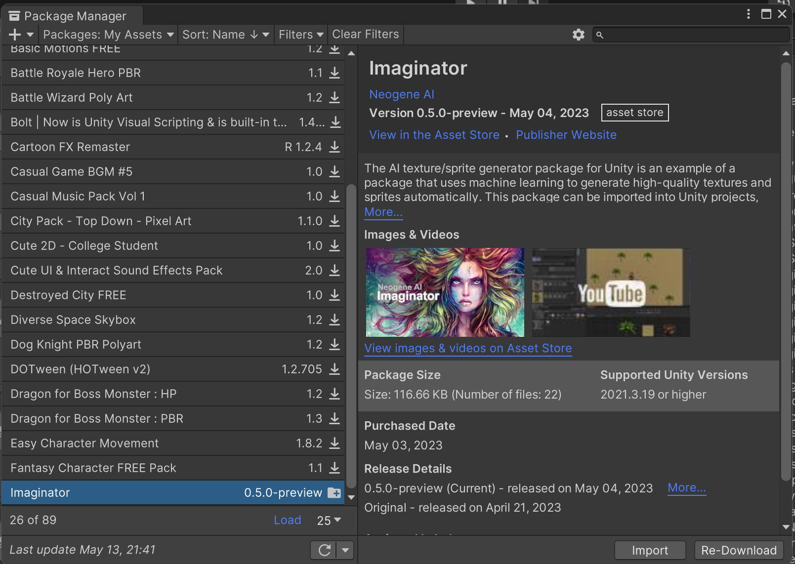This screenshot has width=795, height=564.
Task: Click the Re-Download button
Action: [x=739, y=550]
